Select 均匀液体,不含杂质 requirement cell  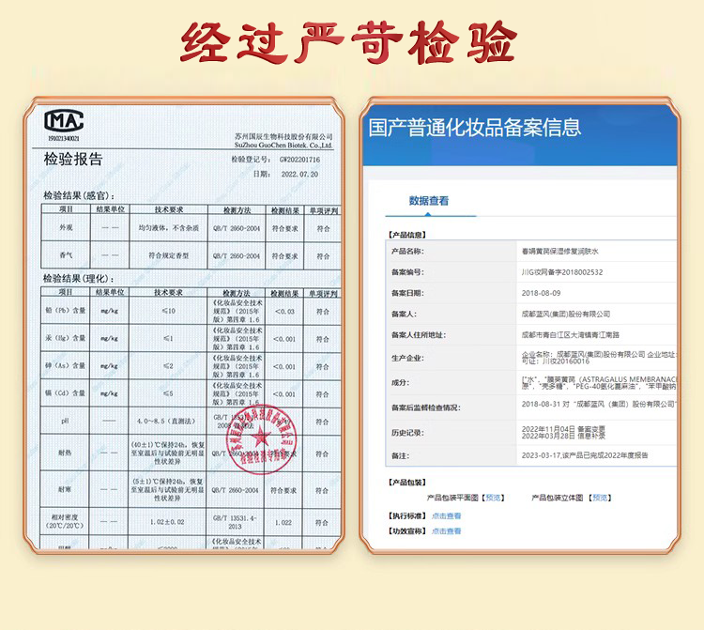coord(169,228)
